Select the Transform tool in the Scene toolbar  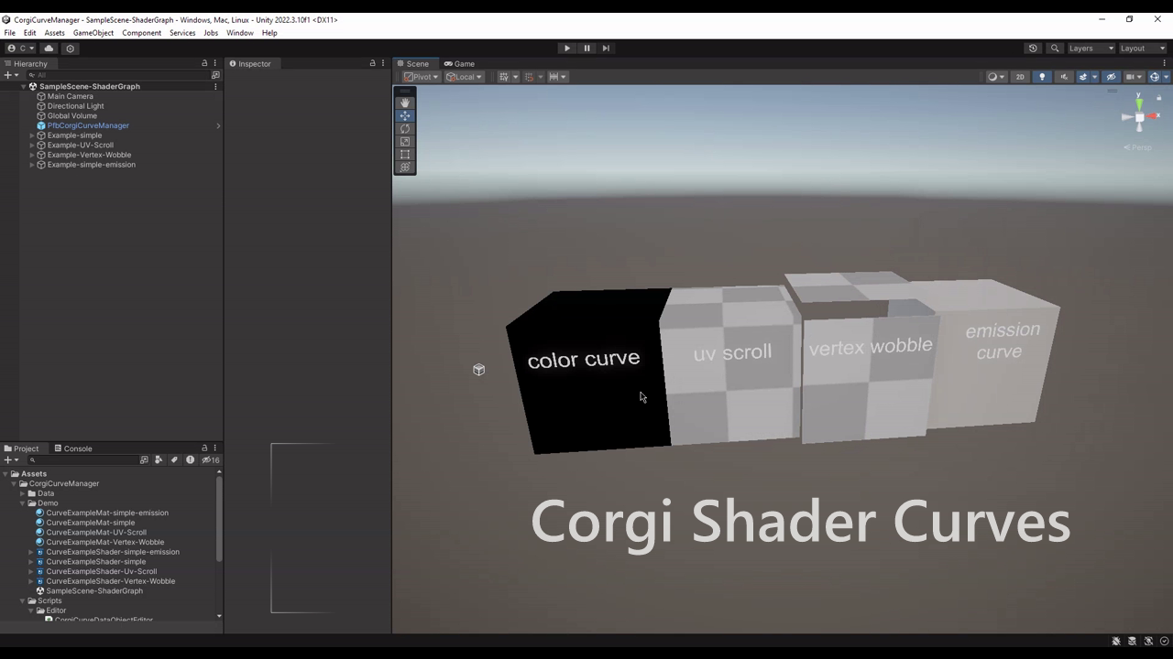click(x=405, y=167)
